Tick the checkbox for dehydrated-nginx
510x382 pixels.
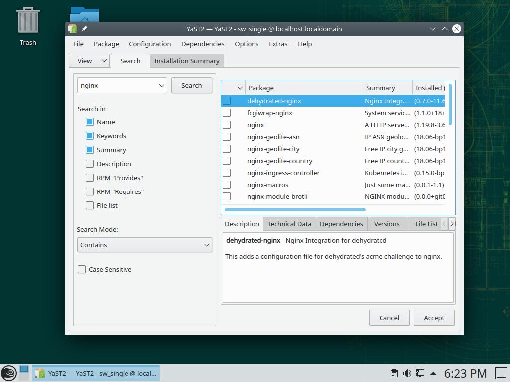pyautogui.click(x=227, y=101)
